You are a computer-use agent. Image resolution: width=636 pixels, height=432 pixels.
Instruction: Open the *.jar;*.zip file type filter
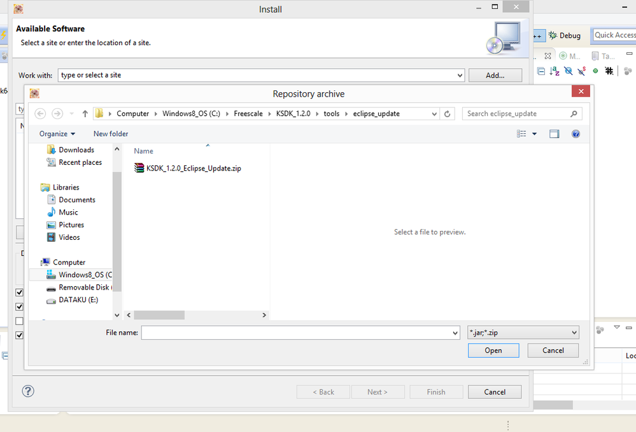(523, 333)
